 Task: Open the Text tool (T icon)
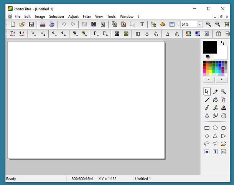click(142, 24)
